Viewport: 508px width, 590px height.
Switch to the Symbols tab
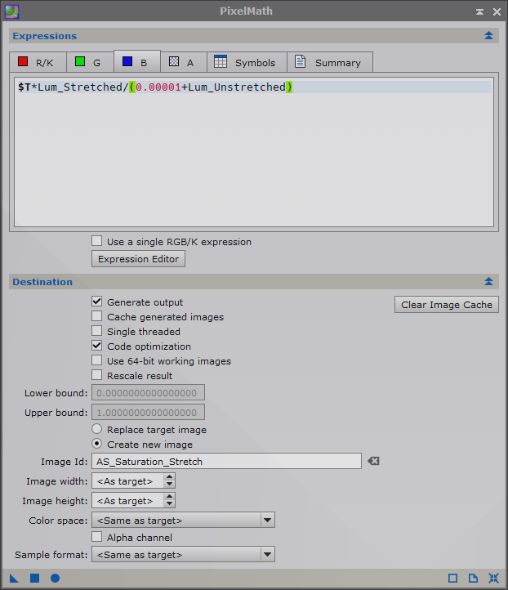[245, 63]
